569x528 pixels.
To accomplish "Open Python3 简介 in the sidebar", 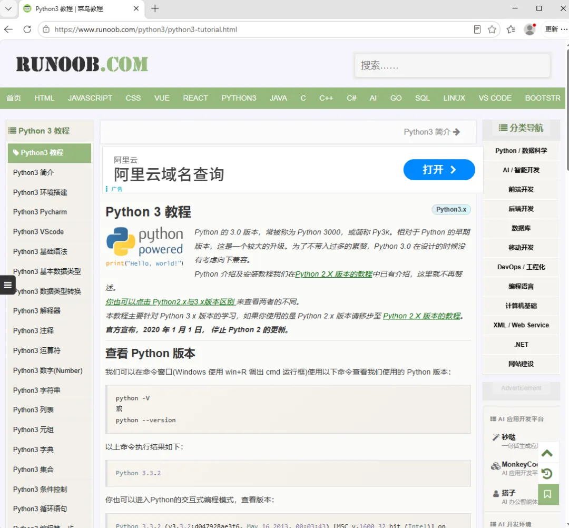I will [x=33, y=173].
